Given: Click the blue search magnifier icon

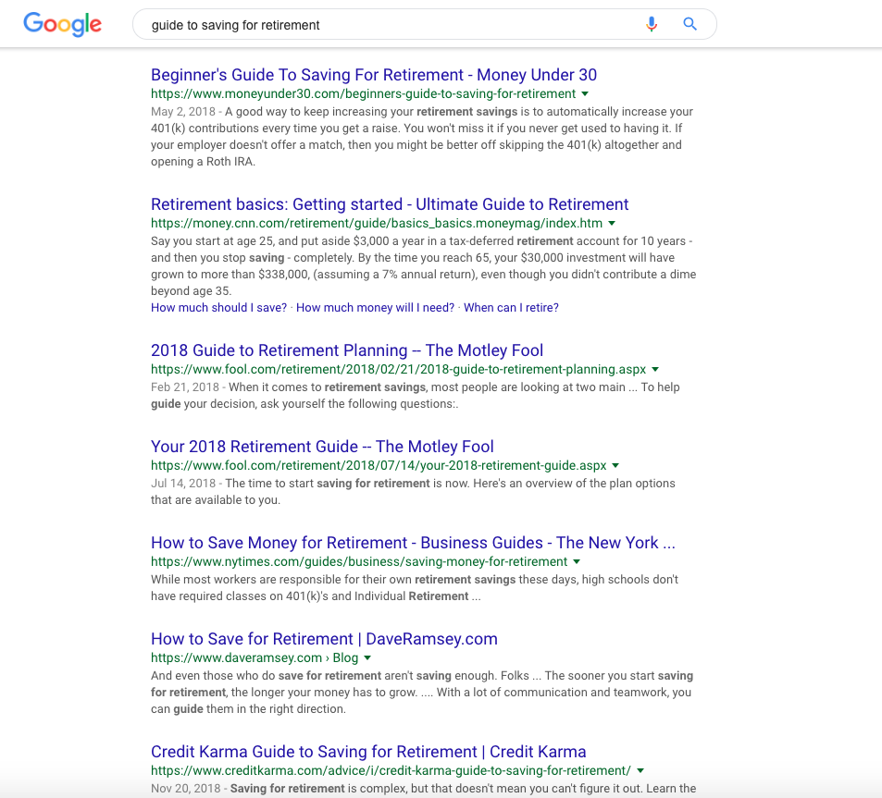Looking at the screenshot, I should (x=690, y=24).
